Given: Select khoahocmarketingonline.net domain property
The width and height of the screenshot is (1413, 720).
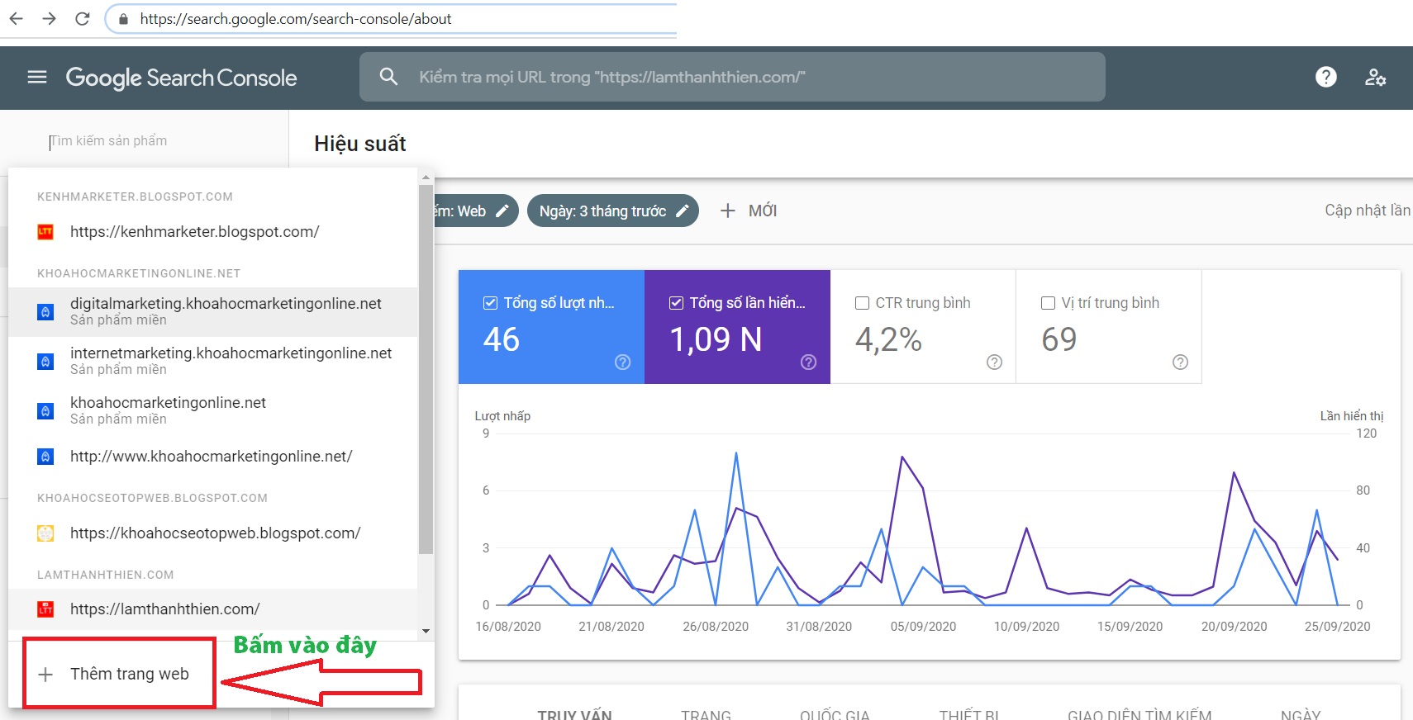Looking at the screenshot, I should tap(213, 410).
